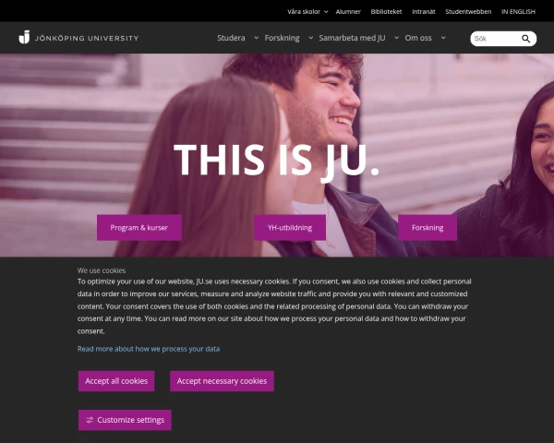Go to Biblioteket in top bar
Viewport: 554px width, 443px height.
(386, 12)
